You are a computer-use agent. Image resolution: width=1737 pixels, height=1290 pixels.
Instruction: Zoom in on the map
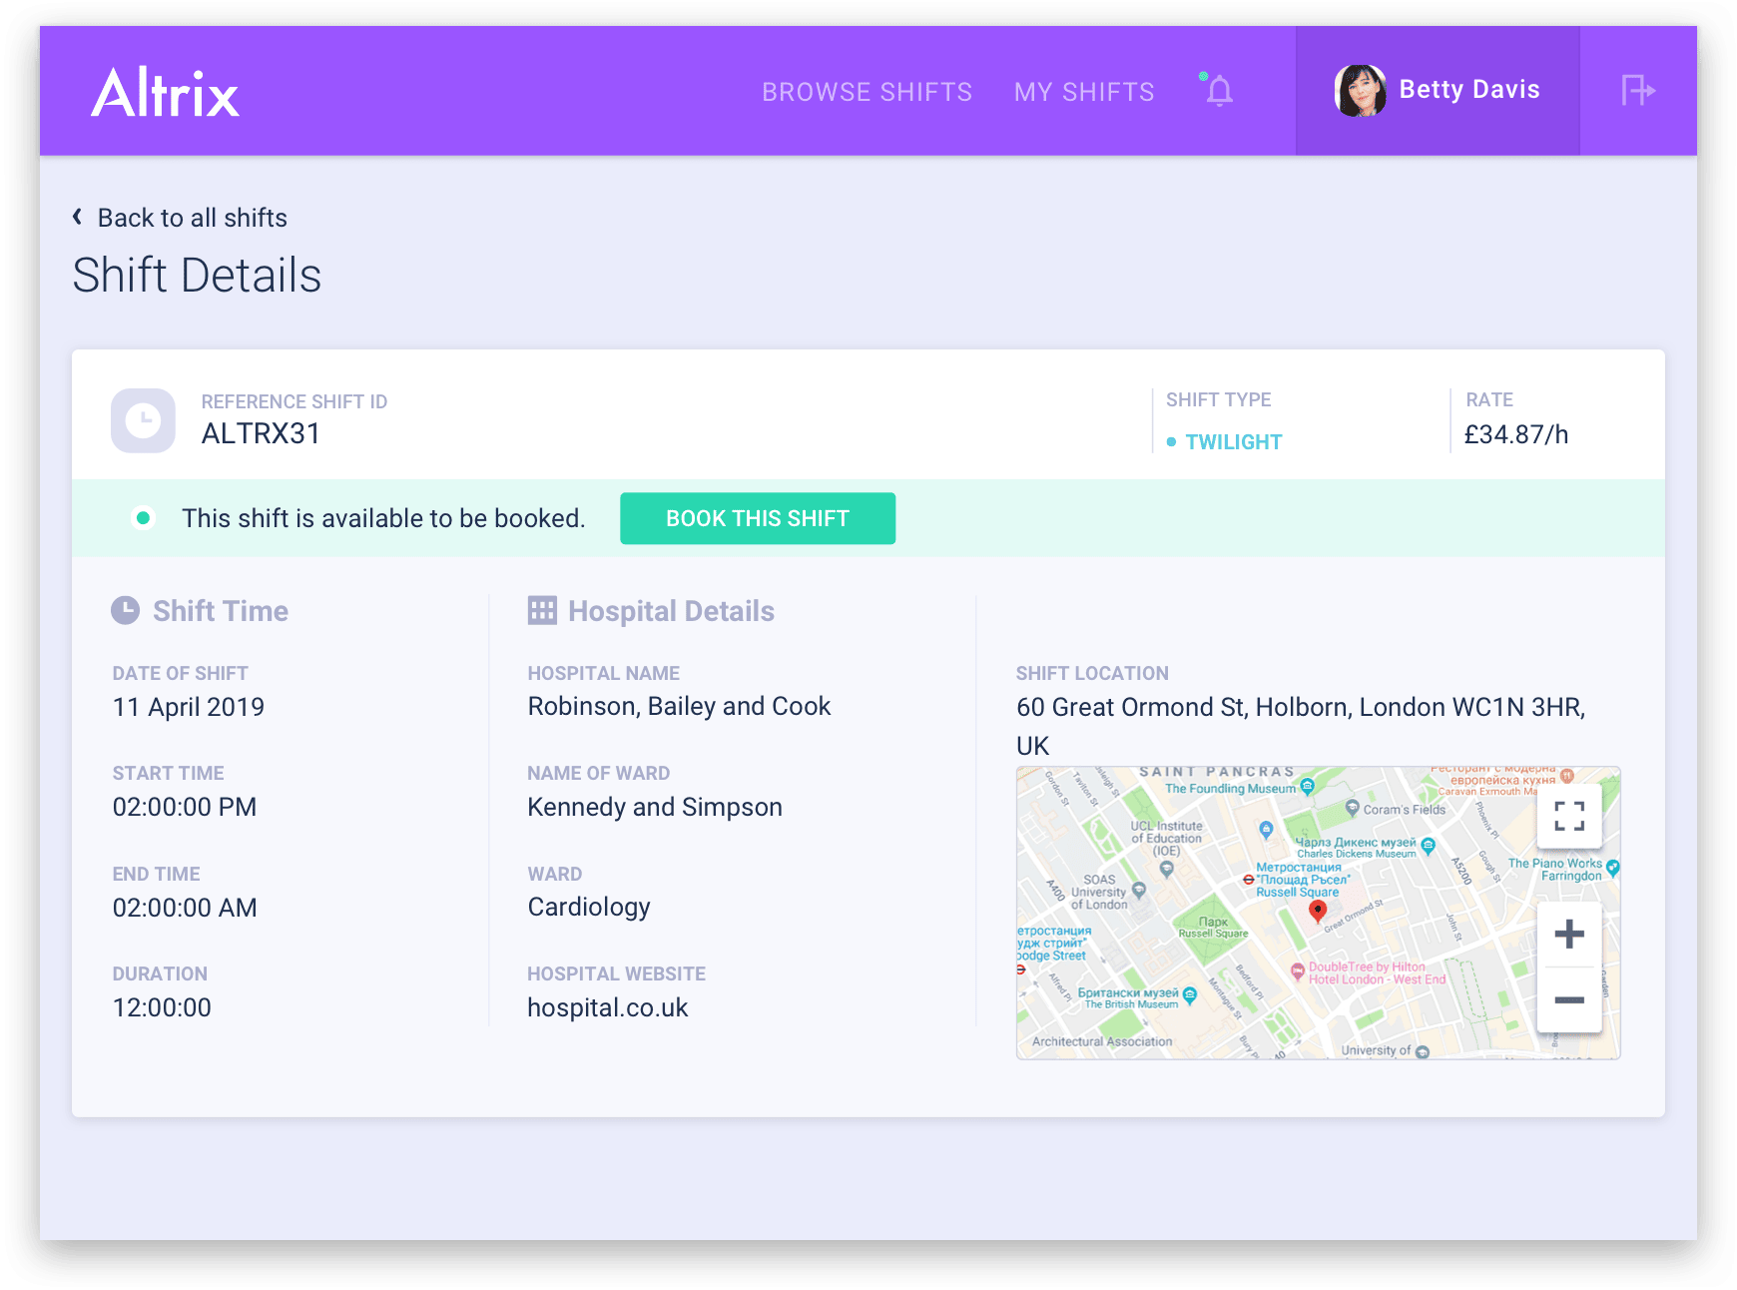click(x=1569, y=935)
